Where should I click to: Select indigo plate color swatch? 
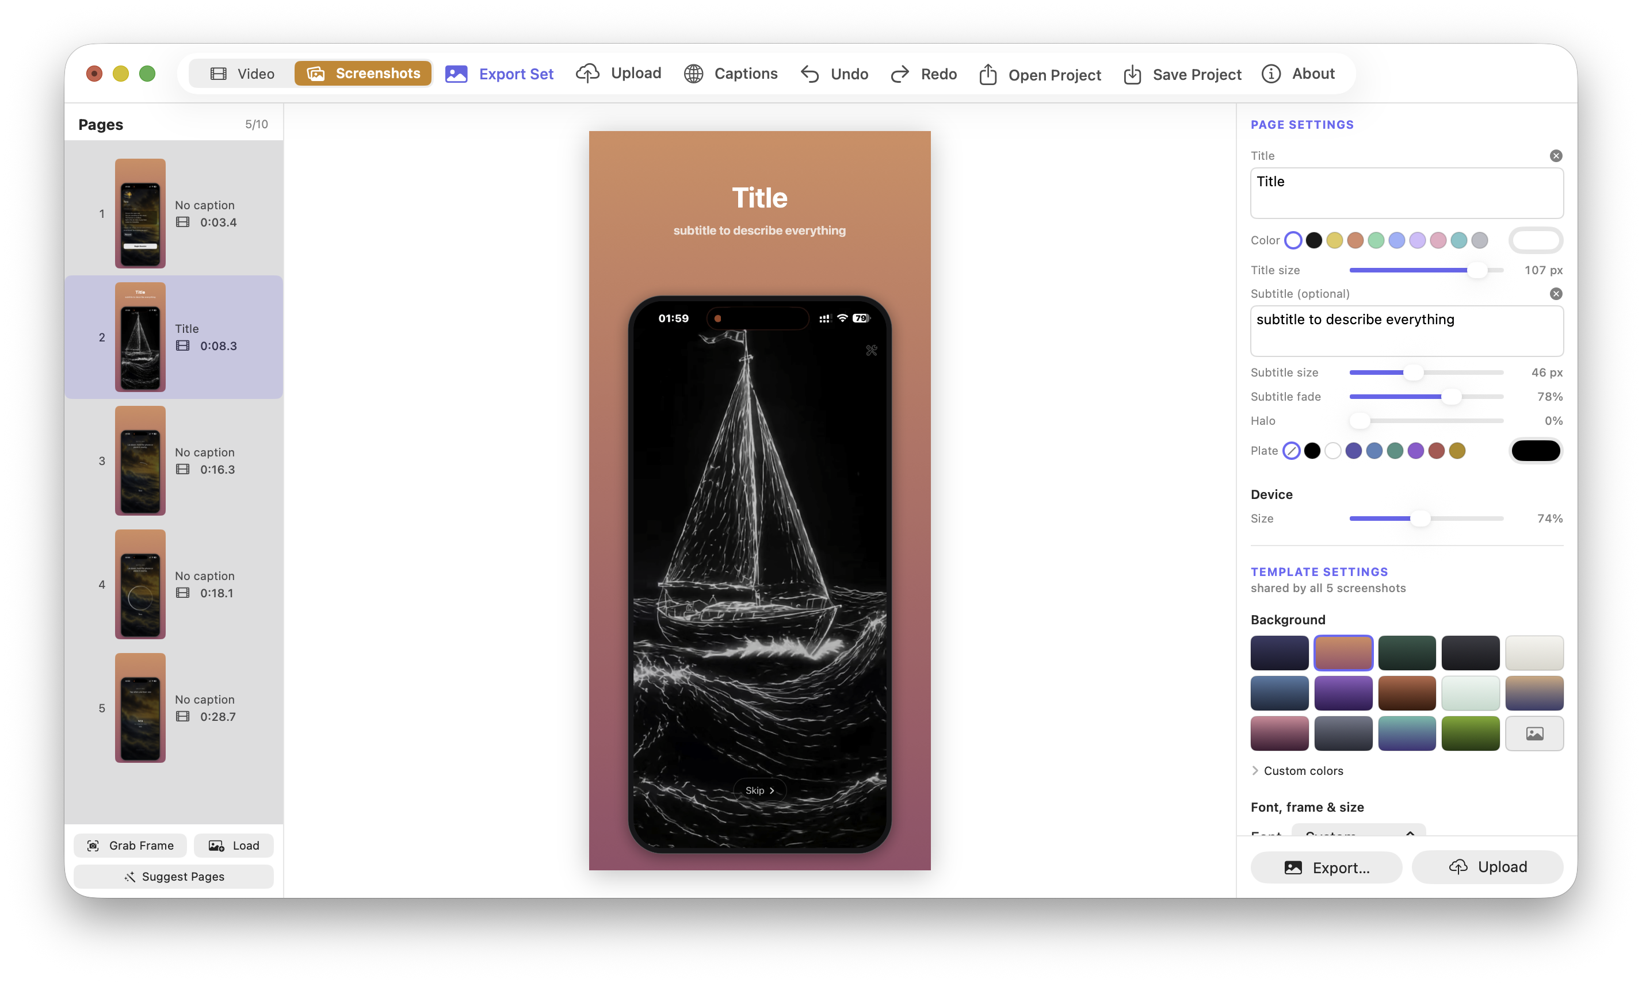coord(1353,451)
